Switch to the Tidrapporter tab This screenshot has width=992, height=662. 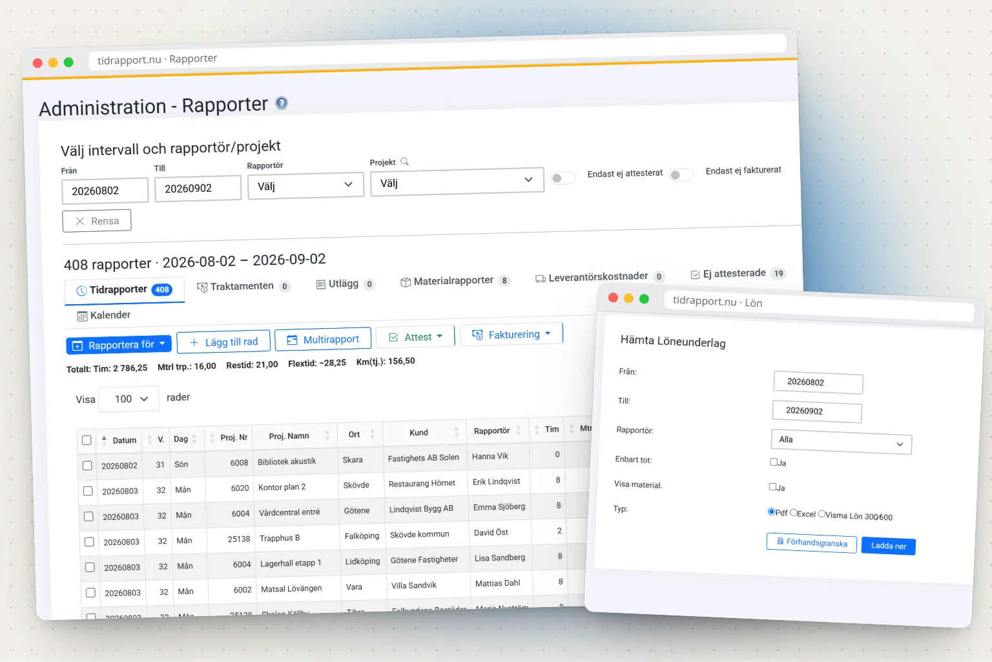[x=125, y=290]
